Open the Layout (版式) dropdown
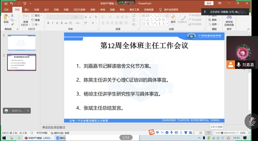 pyautogui.click(x=36, y=15)
